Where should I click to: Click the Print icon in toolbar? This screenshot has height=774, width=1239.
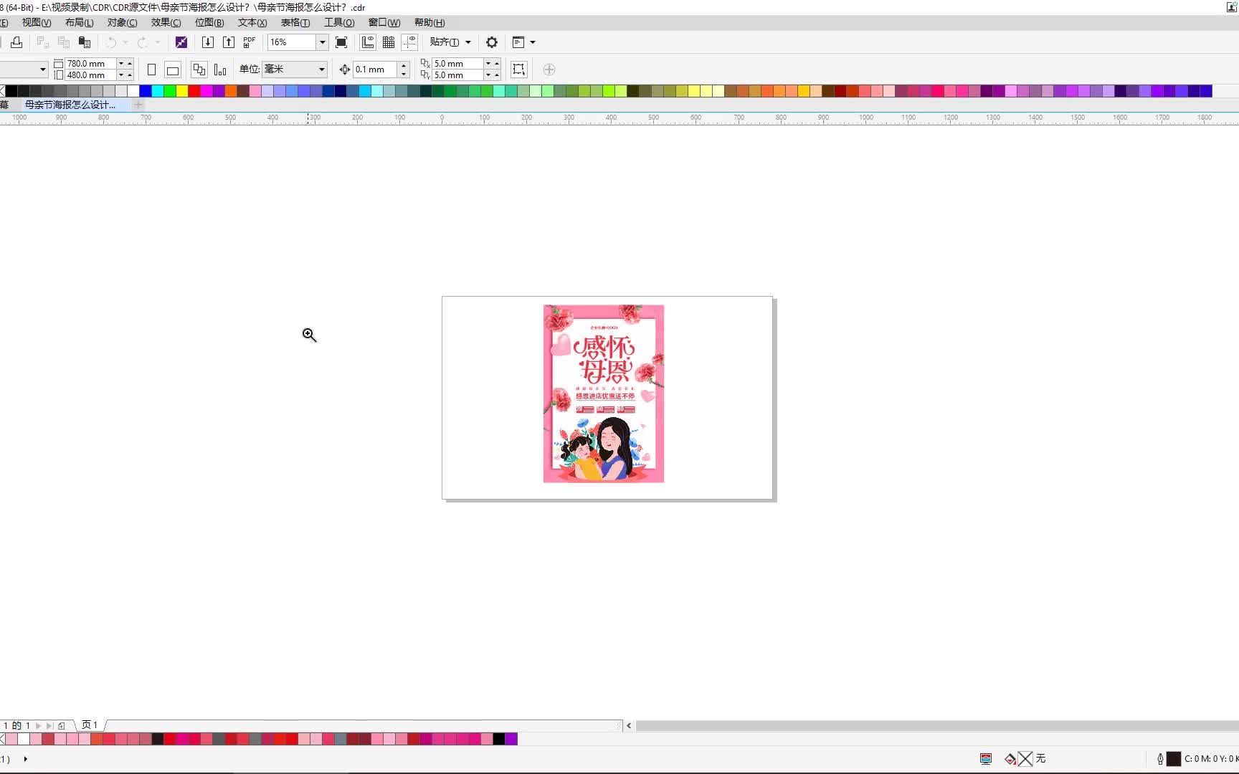16,42
